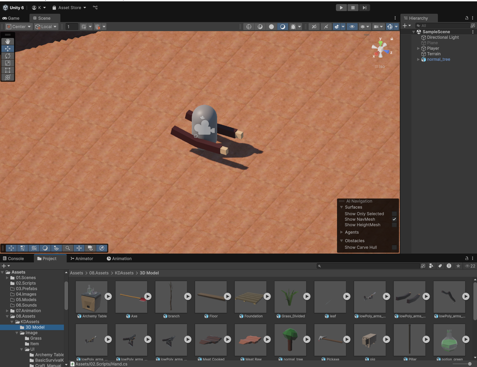The image size is (477, 367).
Task: Select the Rect transform tool
Action: pyautogui.click(x=8, y=70)
